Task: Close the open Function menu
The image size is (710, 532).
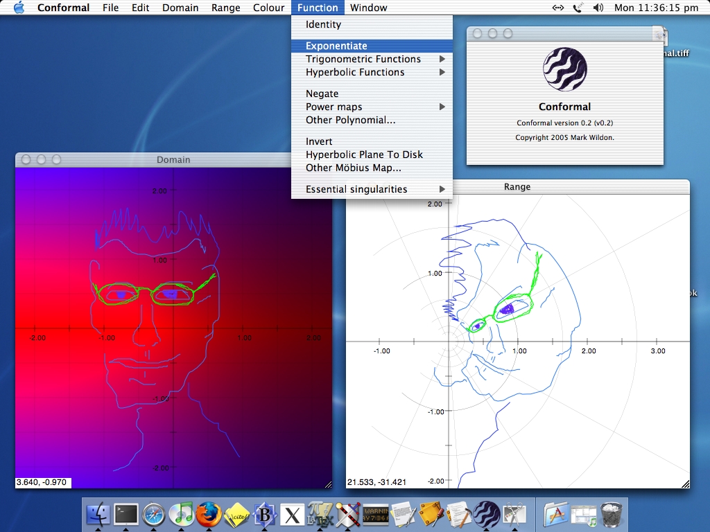Action: pyautogui.click(x=318, y=8)
